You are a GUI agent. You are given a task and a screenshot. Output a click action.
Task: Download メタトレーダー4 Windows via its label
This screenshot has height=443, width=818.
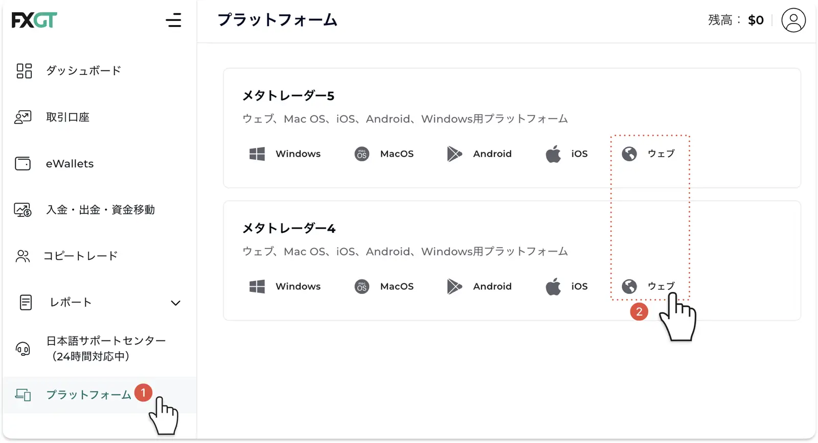[x=298, y=286]
